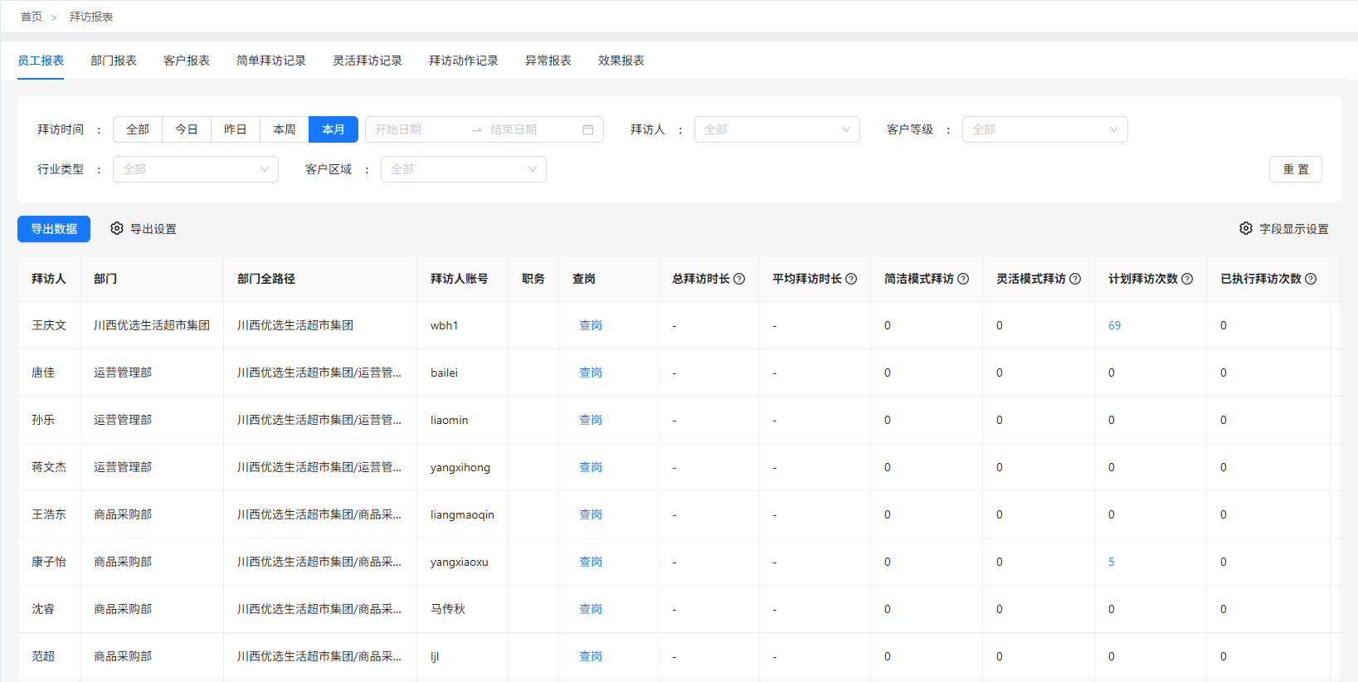Screen dimensions: 1358x682
Task: Select 本周 visit time filter
Action: click(285, 129)
